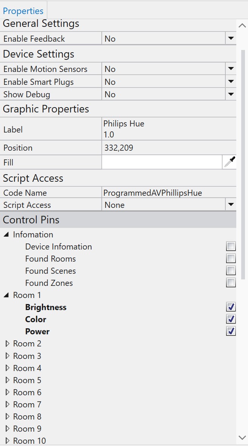Open the Enable Feedback dropdown
Viewport: 248px width, 446px height.
[231, 38]
